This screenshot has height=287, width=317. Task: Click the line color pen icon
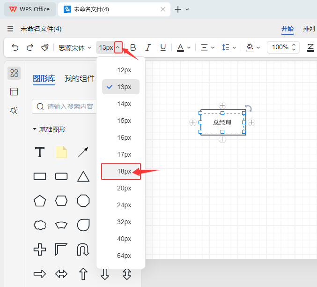pyautogui.click(x=310, y=48)
